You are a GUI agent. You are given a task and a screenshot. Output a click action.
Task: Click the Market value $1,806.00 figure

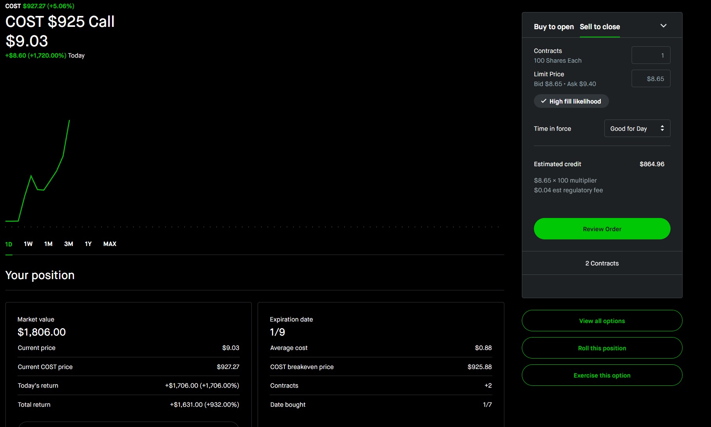[42, 332]
